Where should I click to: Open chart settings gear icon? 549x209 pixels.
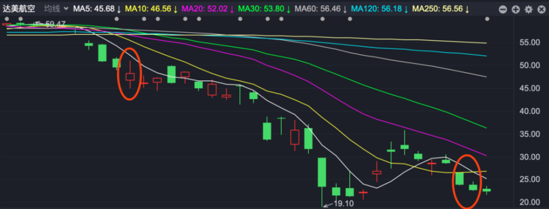pyautogui.click(x=529, y=10)
